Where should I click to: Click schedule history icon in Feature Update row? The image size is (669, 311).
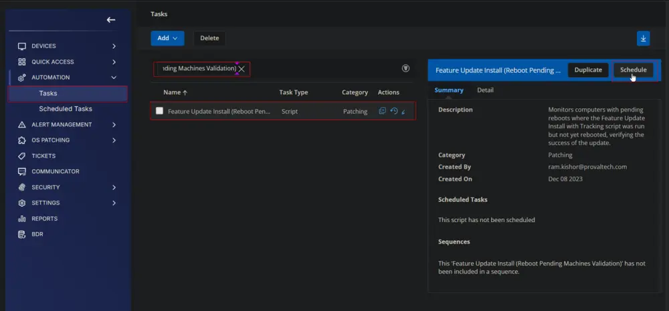point(394,111)
